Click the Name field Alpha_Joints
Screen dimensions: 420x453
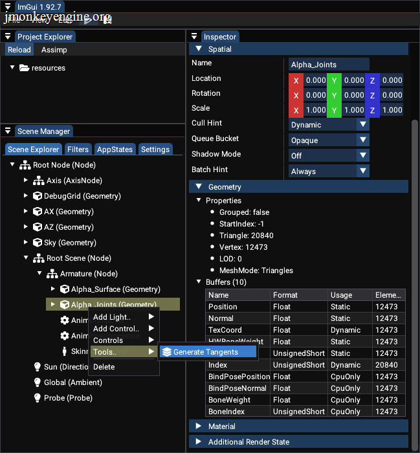[329, 65]
